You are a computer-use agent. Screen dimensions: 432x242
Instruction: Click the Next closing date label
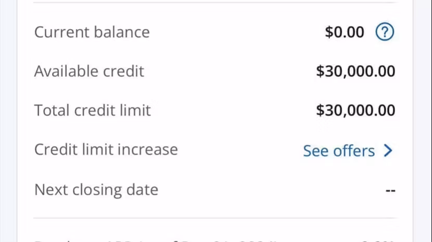(96, 190)
